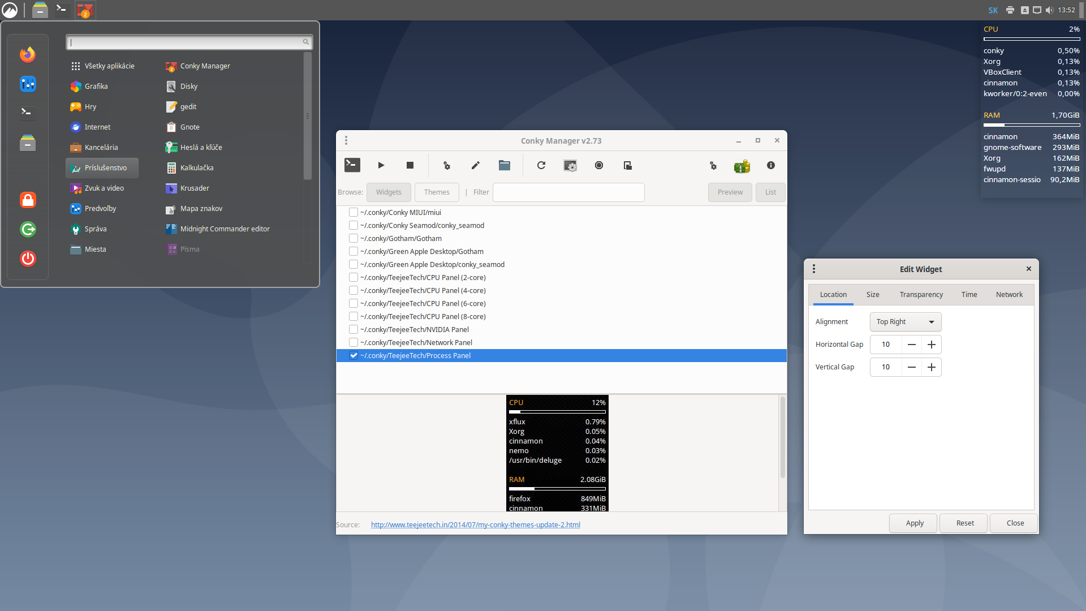Image resolution: width=1086 pixels, height=611 pixels.
Task: Start the selected widget with play button
Action: coord(381,165)
